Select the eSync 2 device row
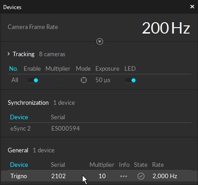 [x=99, y=129]
